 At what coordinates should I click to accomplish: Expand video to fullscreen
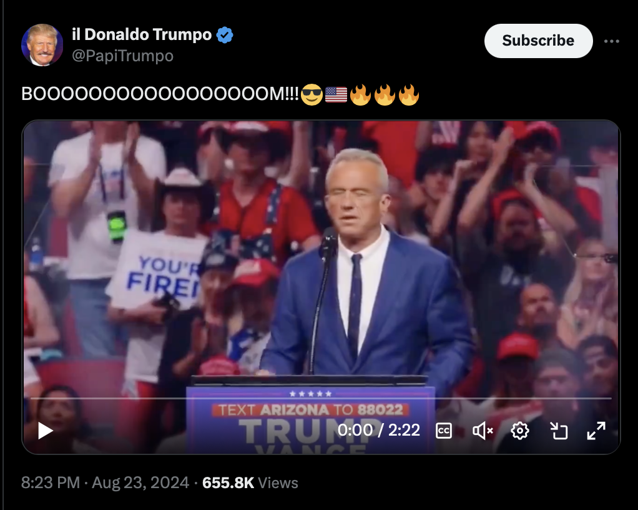[x=597, y=431]
